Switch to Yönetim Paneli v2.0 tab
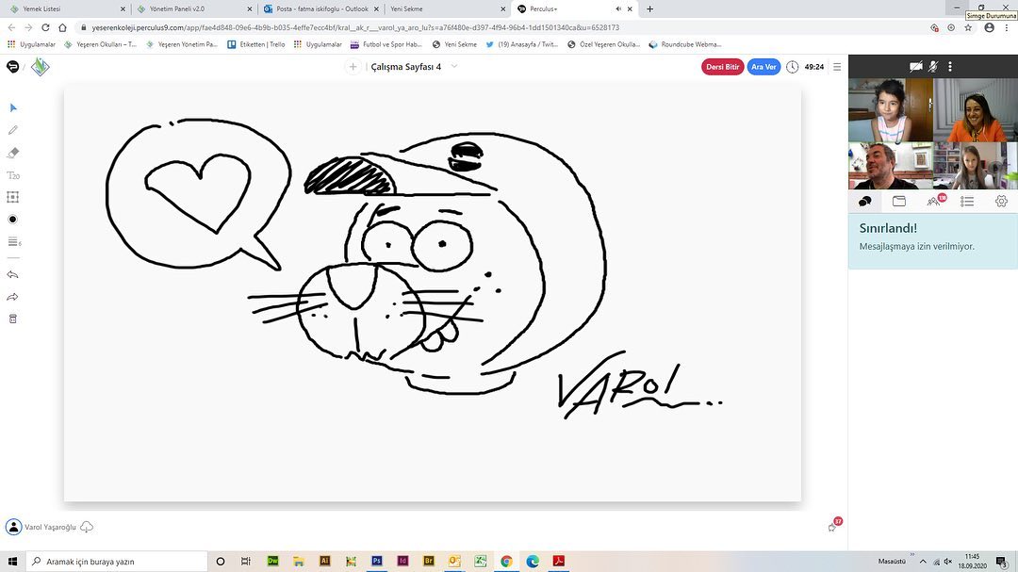Viewport: 1018px width, 572px height. tap(195, 9)
